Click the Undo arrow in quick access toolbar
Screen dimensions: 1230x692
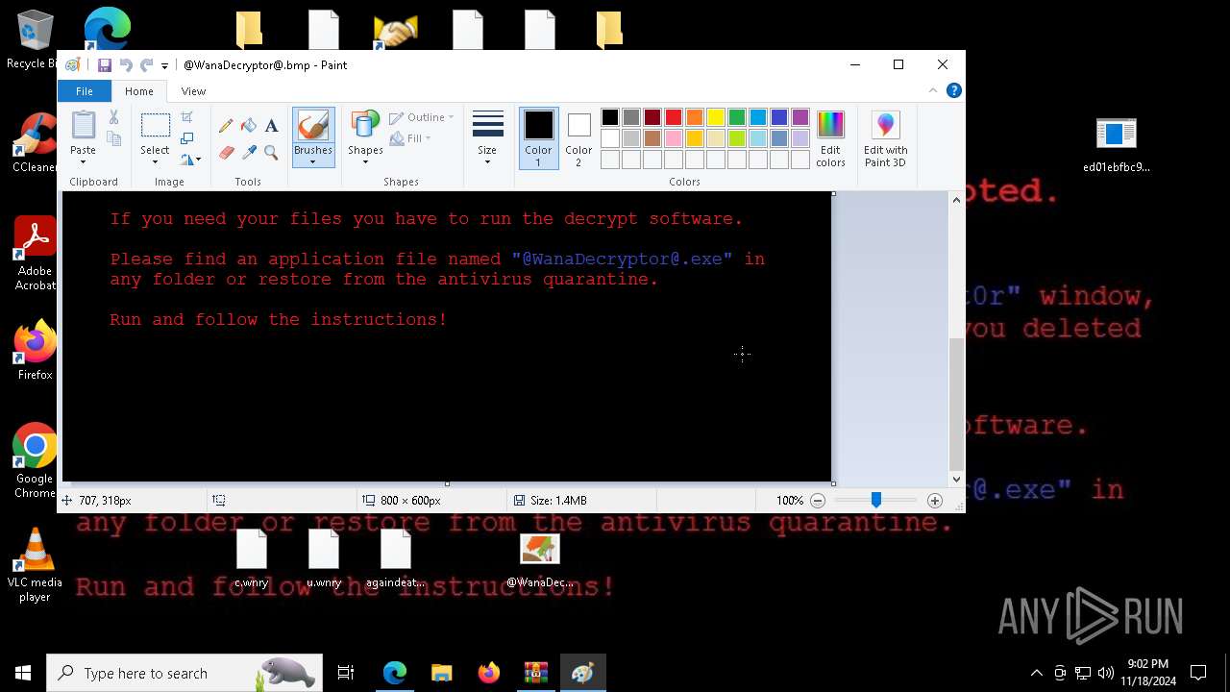(x=125, y=65)
